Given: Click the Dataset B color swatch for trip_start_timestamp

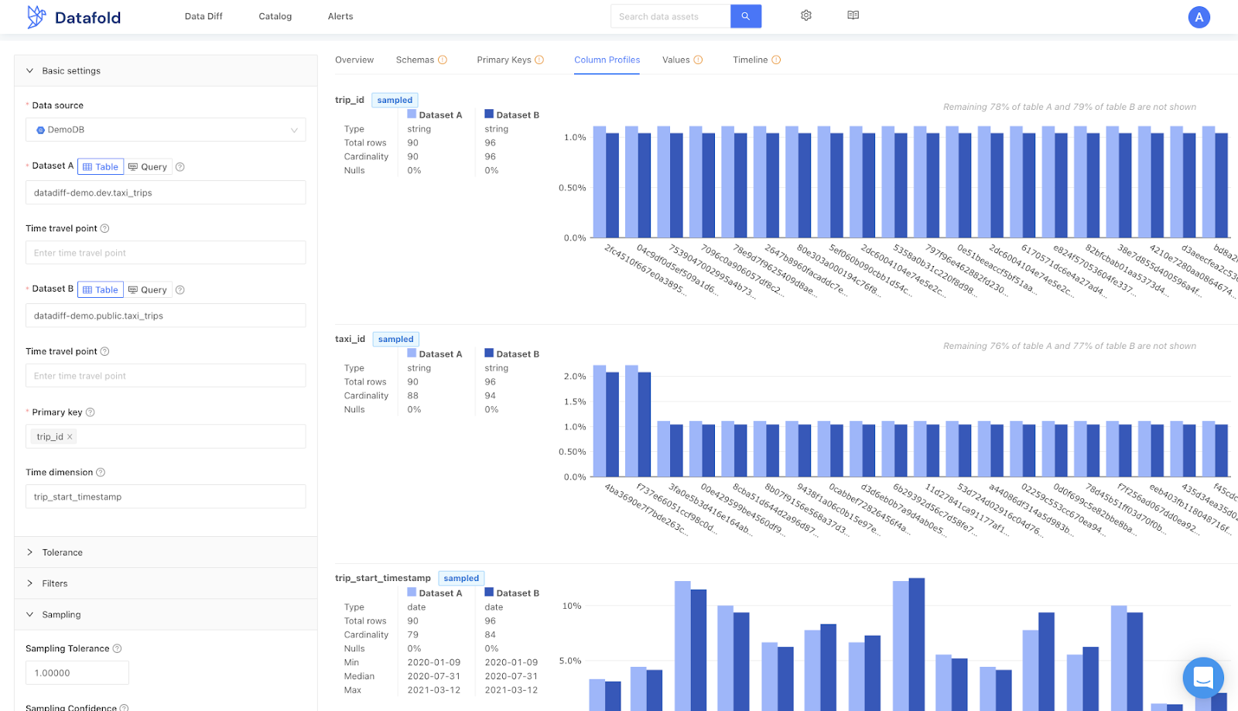Looking at the screenshot, I should [489, 592].
